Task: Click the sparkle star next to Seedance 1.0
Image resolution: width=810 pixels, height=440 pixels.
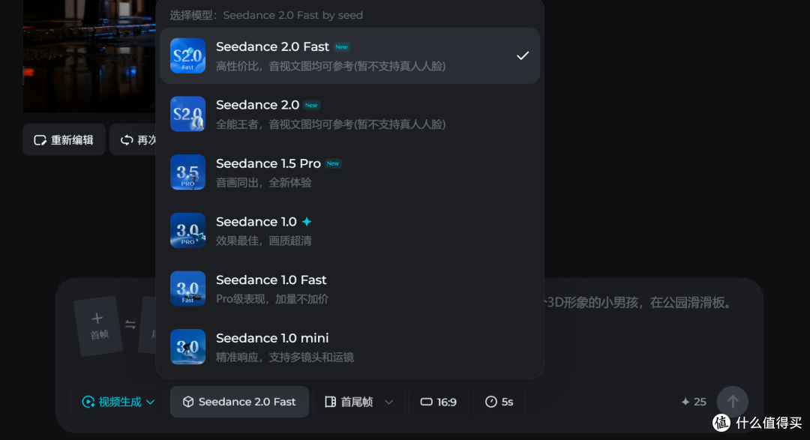Action: [307, 222]
